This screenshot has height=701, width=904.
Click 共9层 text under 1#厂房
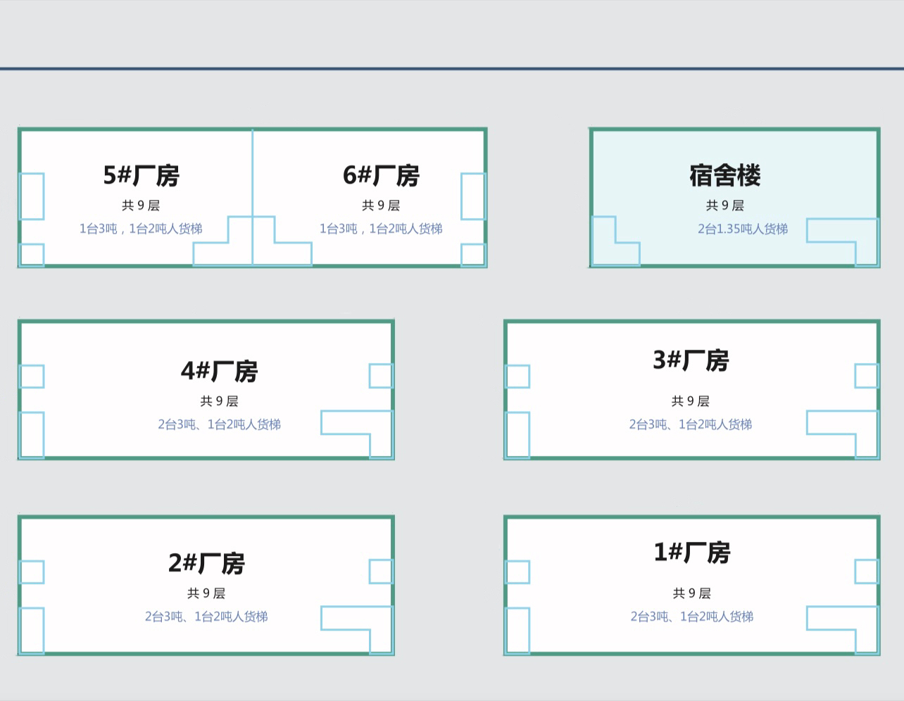tap(692, 593)
